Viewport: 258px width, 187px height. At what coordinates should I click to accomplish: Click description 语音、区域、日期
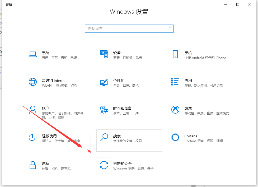126,113
